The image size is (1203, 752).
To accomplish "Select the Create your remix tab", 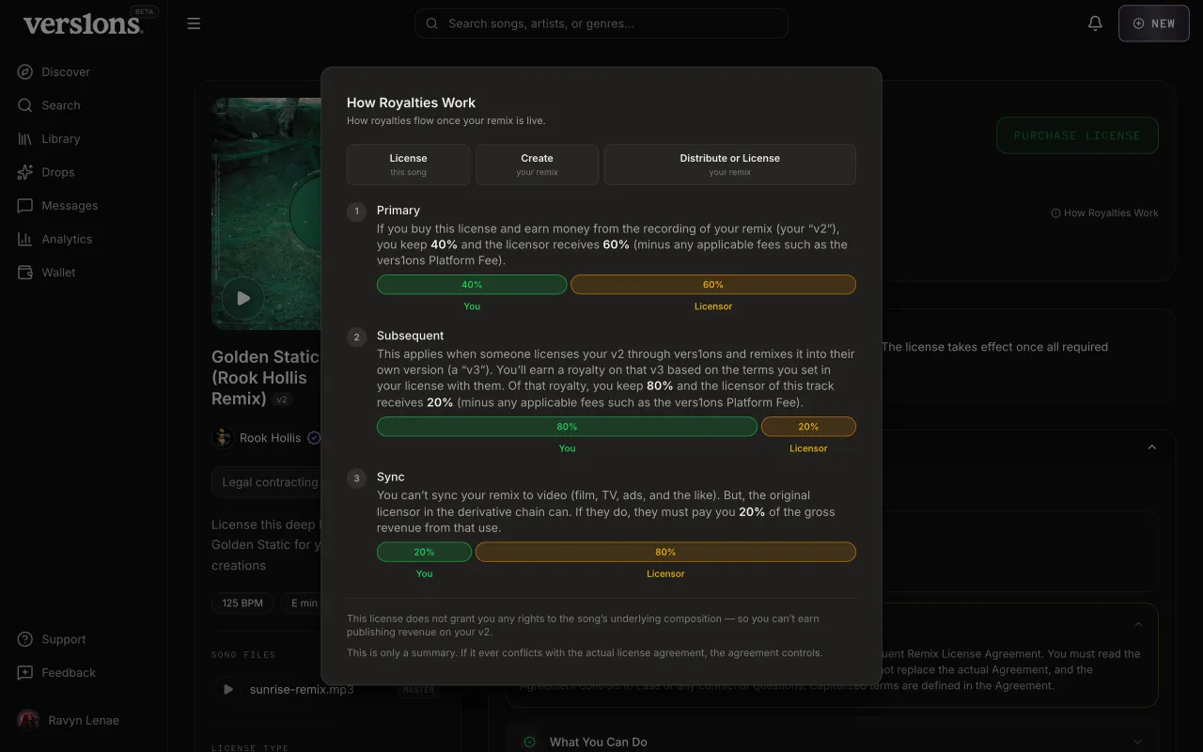I will pos(537,164).
